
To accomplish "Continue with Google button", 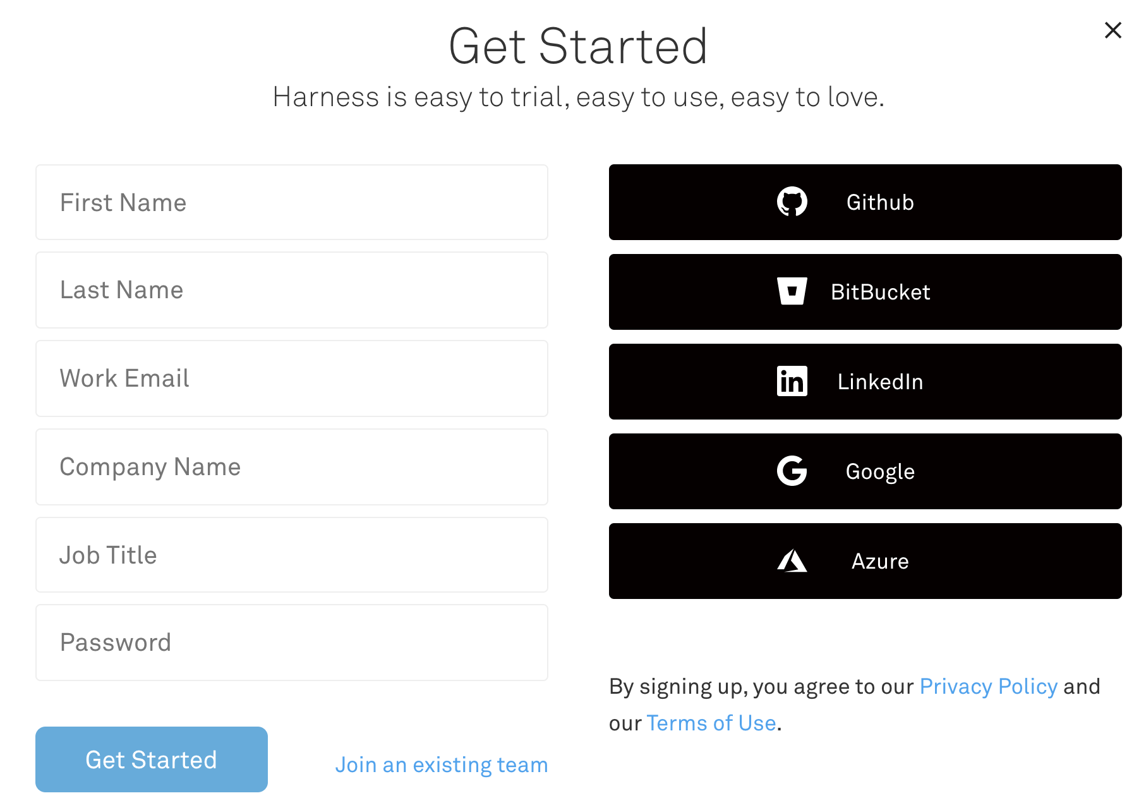I will [865, 471].
